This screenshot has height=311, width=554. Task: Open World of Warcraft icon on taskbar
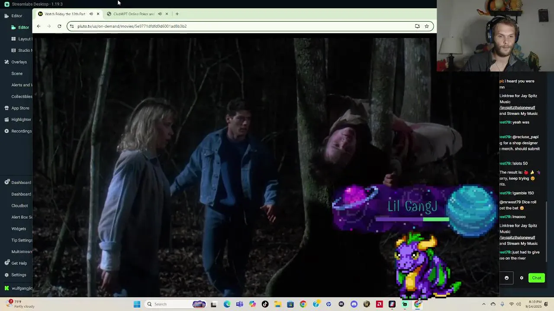tap(367, 304)
